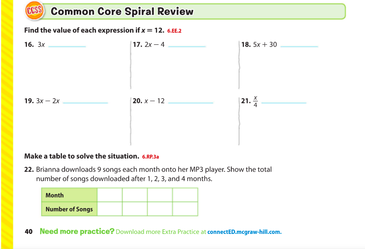Click the last empty Month cell
The height and width of the screenshot is (249, 365).
[185, 195]
